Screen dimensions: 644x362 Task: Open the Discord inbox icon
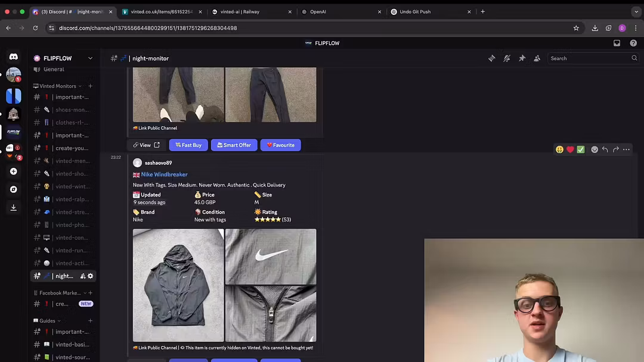pyautogui.click(x=617, y=43)
